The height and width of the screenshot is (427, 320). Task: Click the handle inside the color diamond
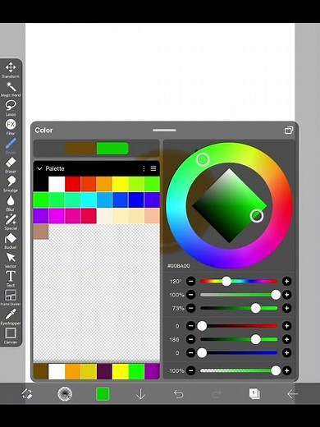pos(257,216)
